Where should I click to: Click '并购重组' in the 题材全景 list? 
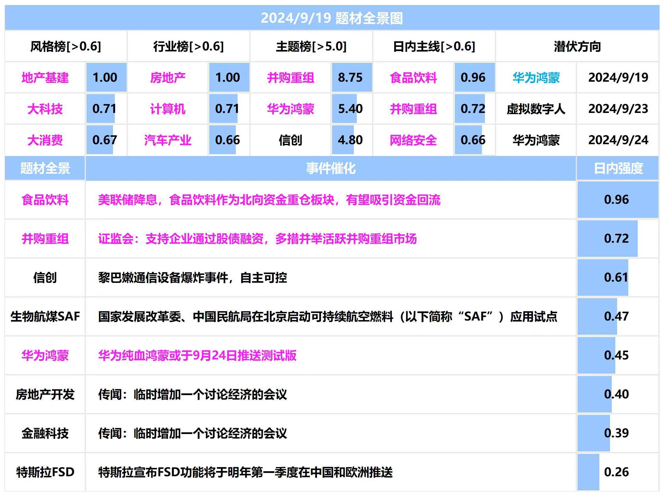[45, 239]
